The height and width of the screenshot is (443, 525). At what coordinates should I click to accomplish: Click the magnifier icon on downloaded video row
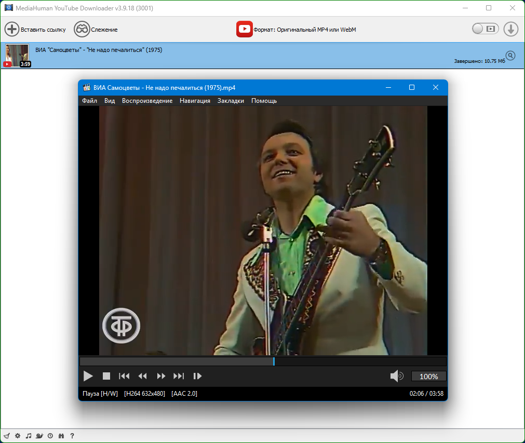click(510, 56)
